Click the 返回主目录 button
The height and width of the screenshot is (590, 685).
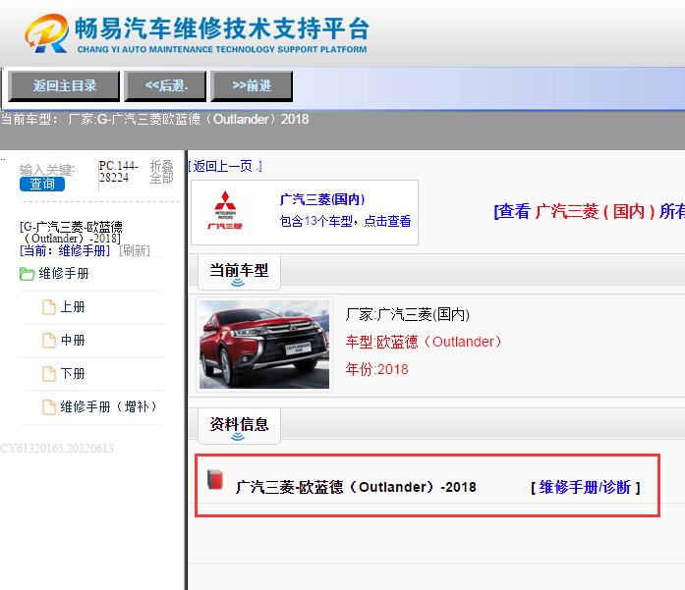pyautogui.click(x=64, y=86)
